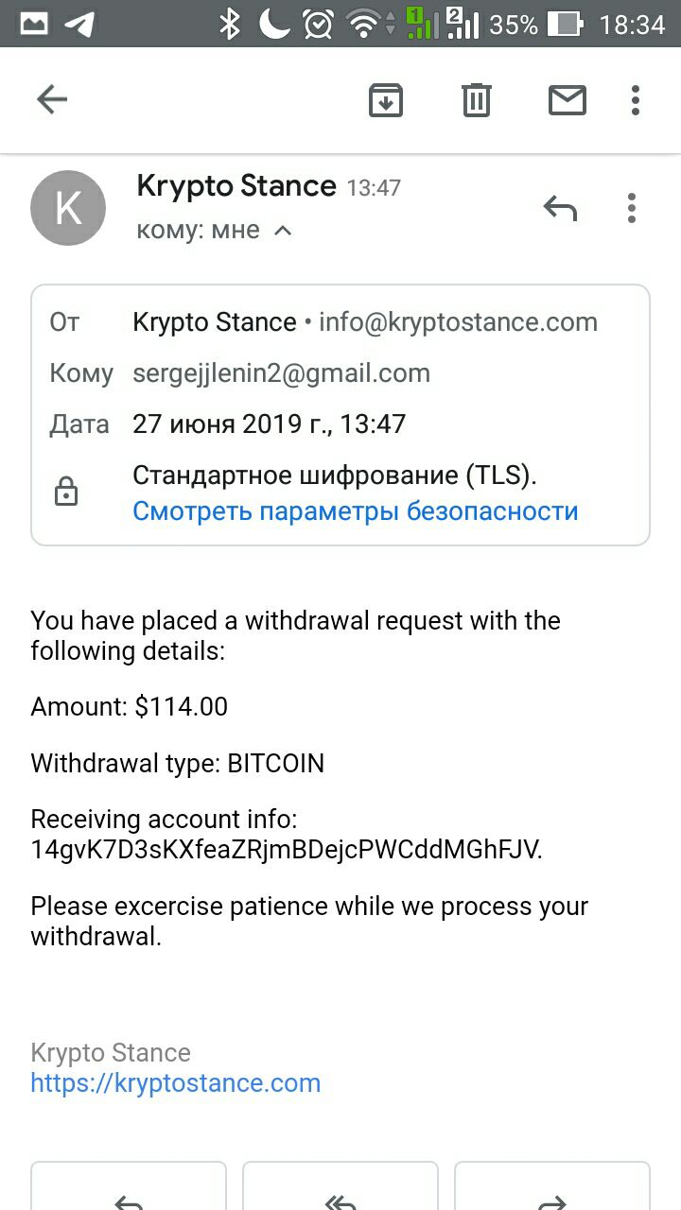Mark the email unread via envelope icon
Screen dimensions: 681x1210
[567, 100]
